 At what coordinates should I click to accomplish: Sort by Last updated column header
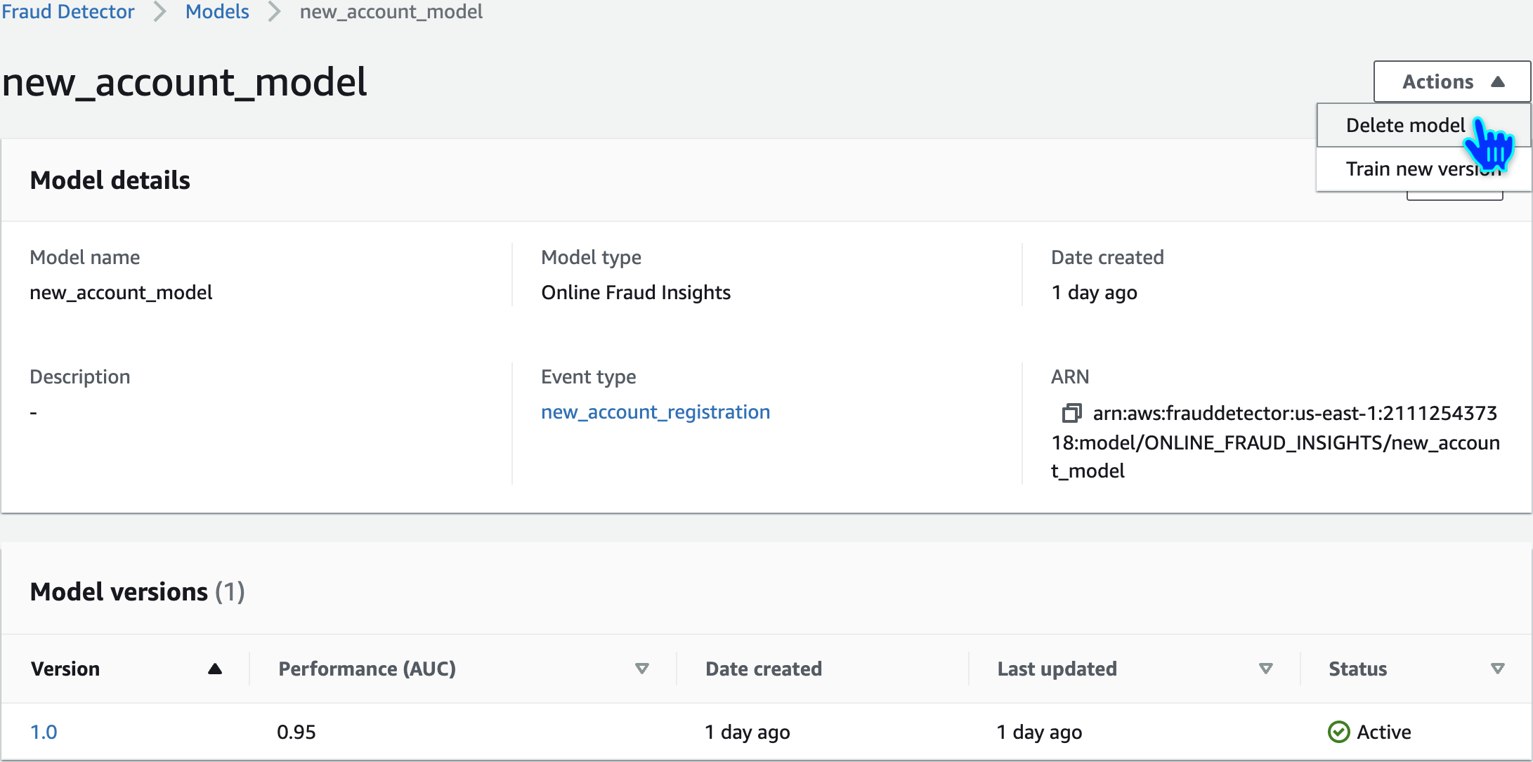click(1057, 669)
